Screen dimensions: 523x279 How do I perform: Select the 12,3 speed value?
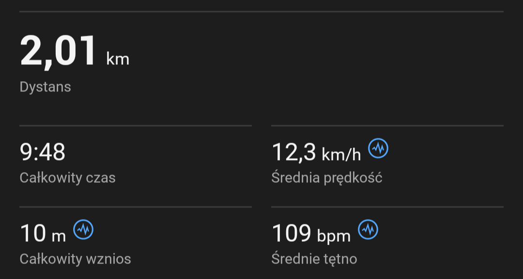(294, 152)
